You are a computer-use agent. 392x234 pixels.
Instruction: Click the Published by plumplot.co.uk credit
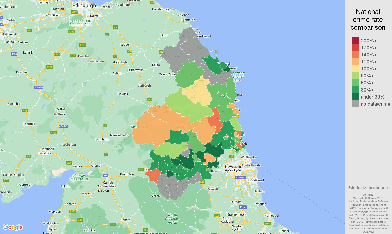[368, 188]
